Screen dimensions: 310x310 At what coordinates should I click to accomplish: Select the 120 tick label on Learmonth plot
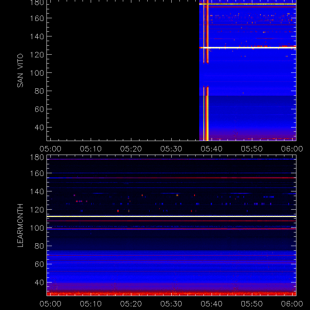coord(37,210)
